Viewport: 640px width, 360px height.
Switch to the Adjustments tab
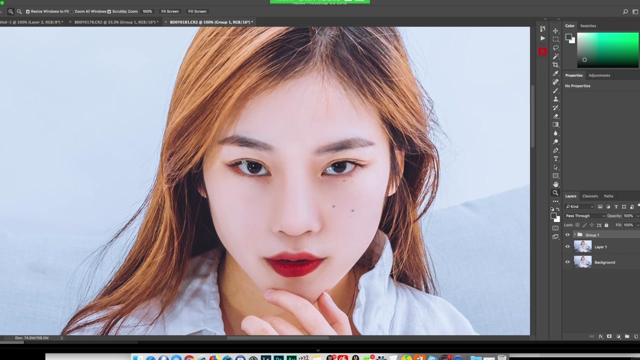pos(599,75)
